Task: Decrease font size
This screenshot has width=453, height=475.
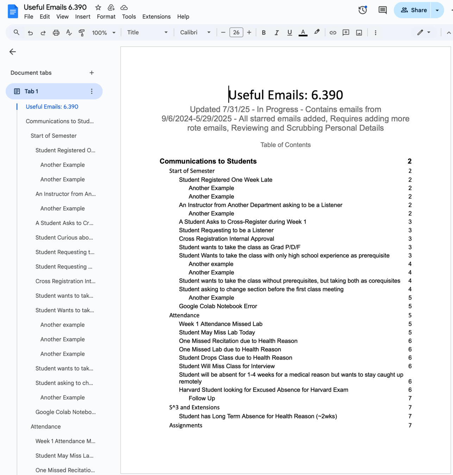Action: pos(223,33)
